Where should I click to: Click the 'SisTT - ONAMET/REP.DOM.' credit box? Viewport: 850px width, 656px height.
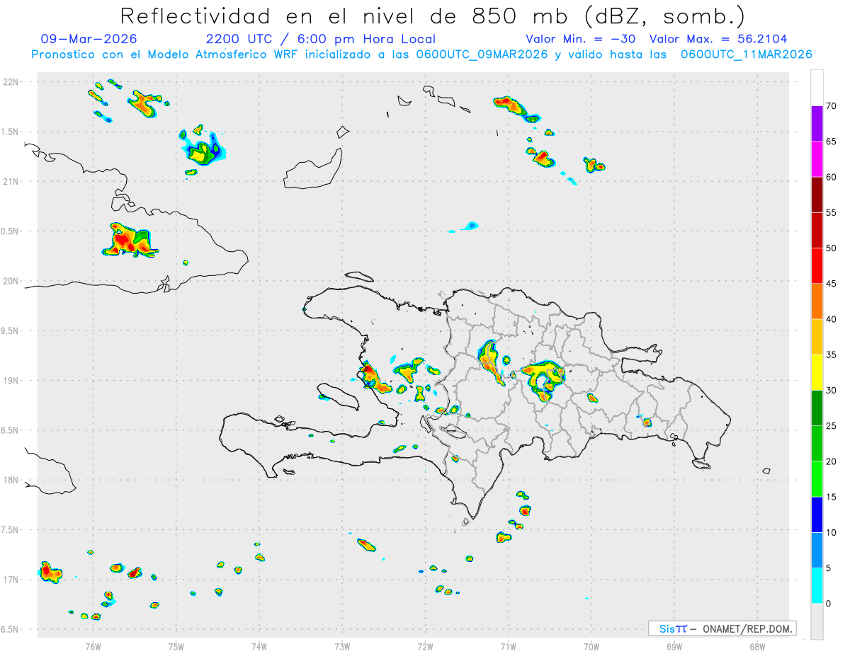pyautogui.click(x=722, y=628)
